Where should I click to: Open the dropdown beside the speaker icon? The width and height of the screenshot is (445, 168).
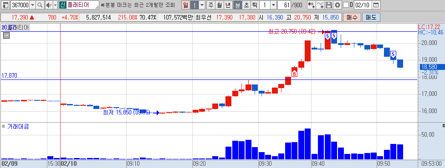(x=55, y=5)
